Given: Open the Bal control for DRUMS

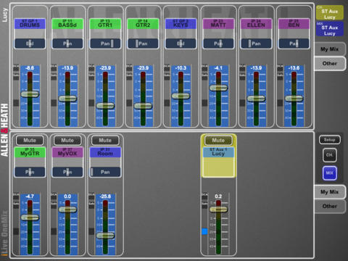Looking at the screenshot, I should click(30, 43).
